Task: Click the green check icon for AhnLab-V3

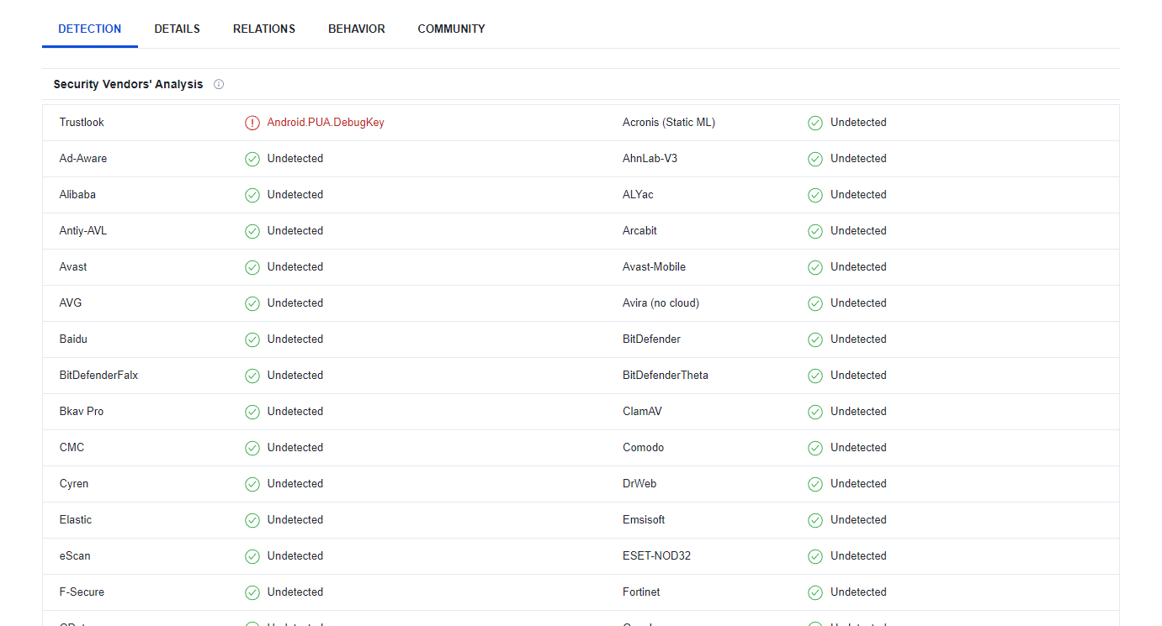Action: [x=815, y=159]
